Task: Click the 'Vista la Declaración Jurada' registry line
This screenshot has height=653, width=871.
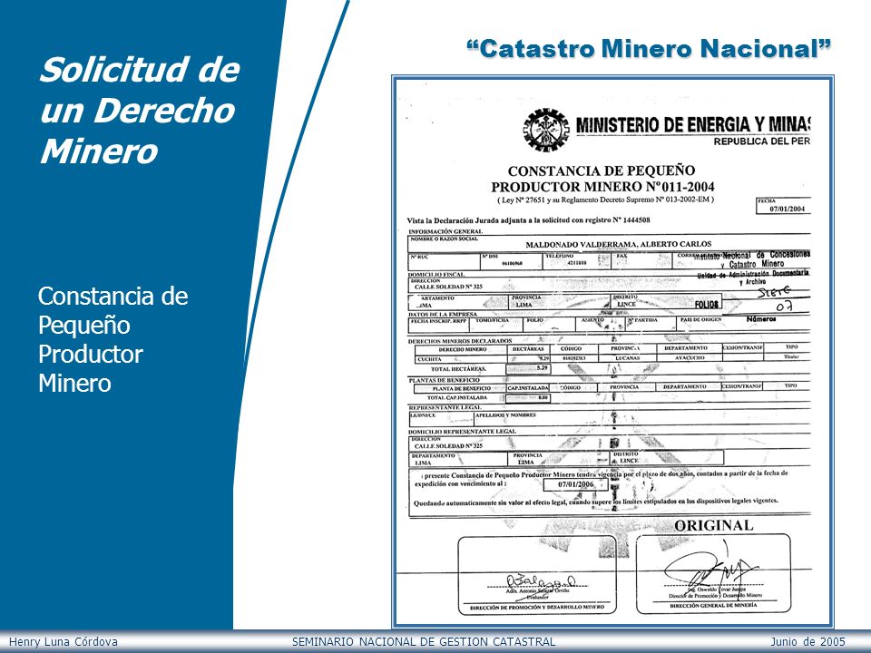Action: [528, 219]
